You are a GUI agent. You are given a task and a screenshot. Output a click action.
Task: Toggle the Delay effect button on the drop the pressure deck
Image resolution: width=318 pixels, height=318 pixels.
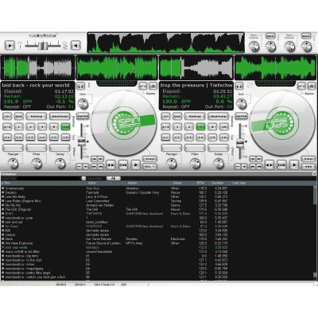[x=218, y=148]
